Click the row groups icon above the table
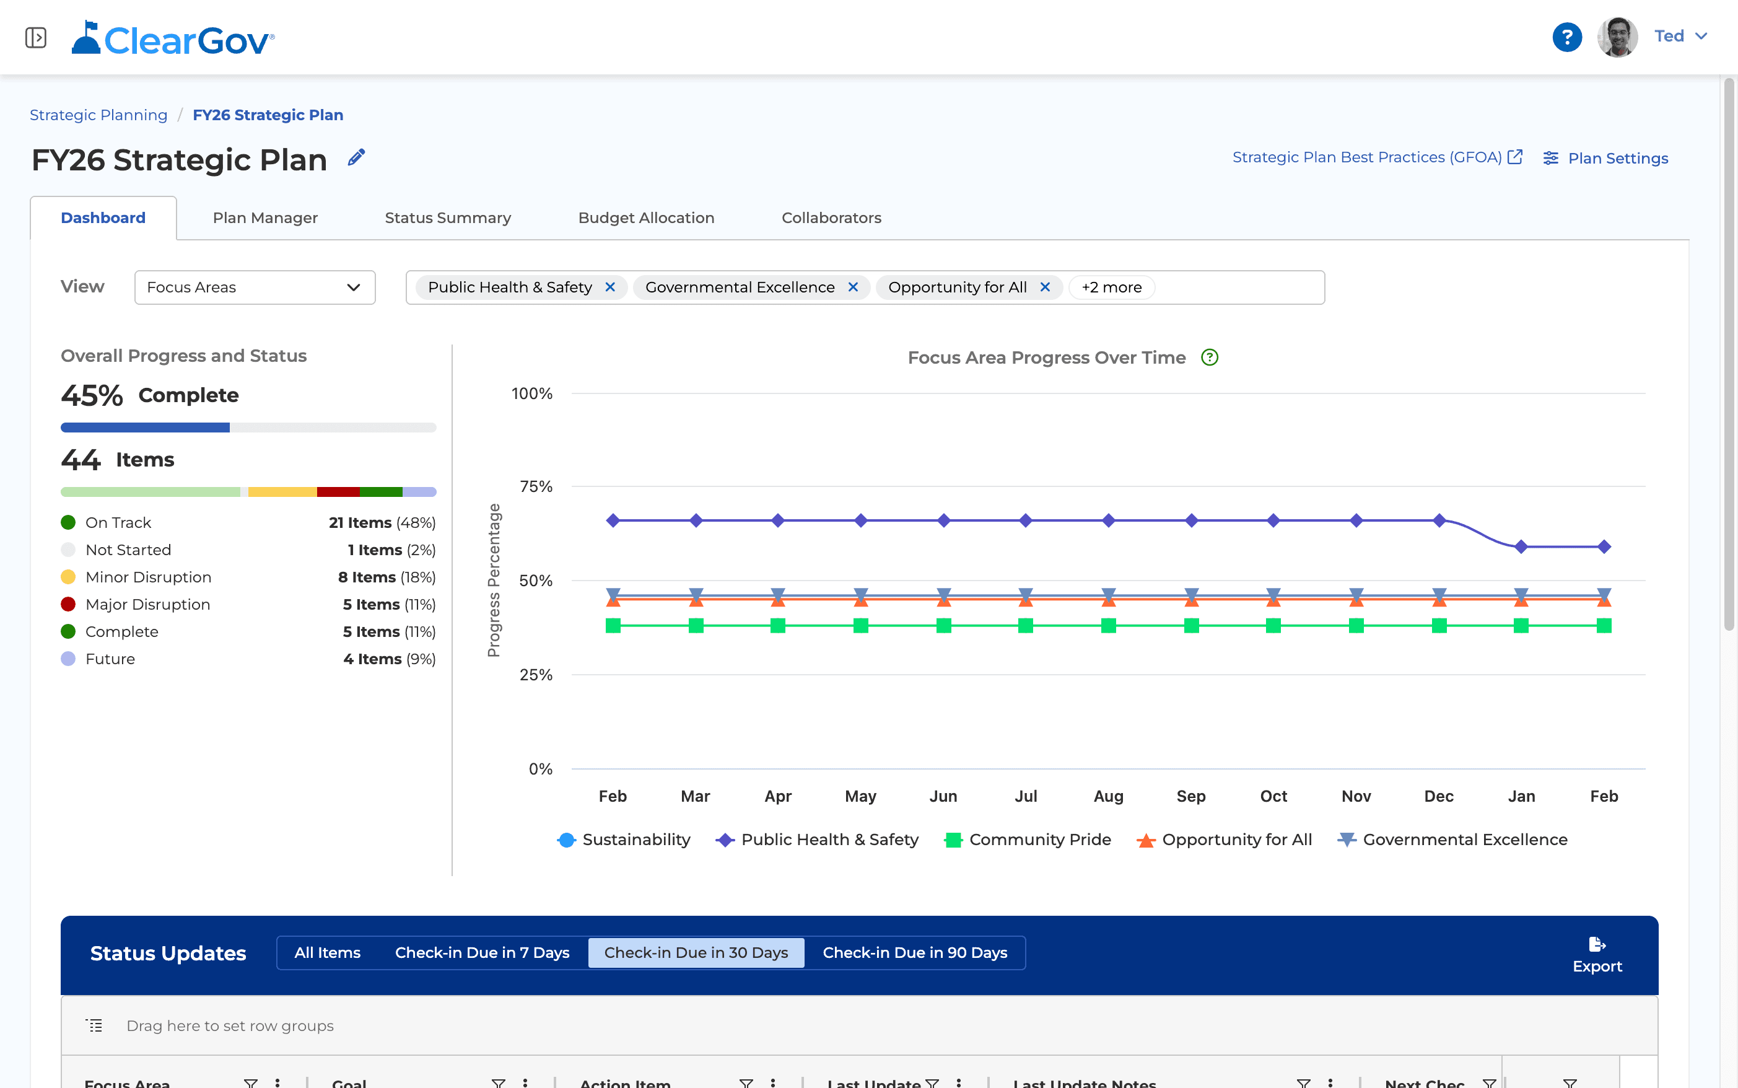 click(x=94, y=1025)
